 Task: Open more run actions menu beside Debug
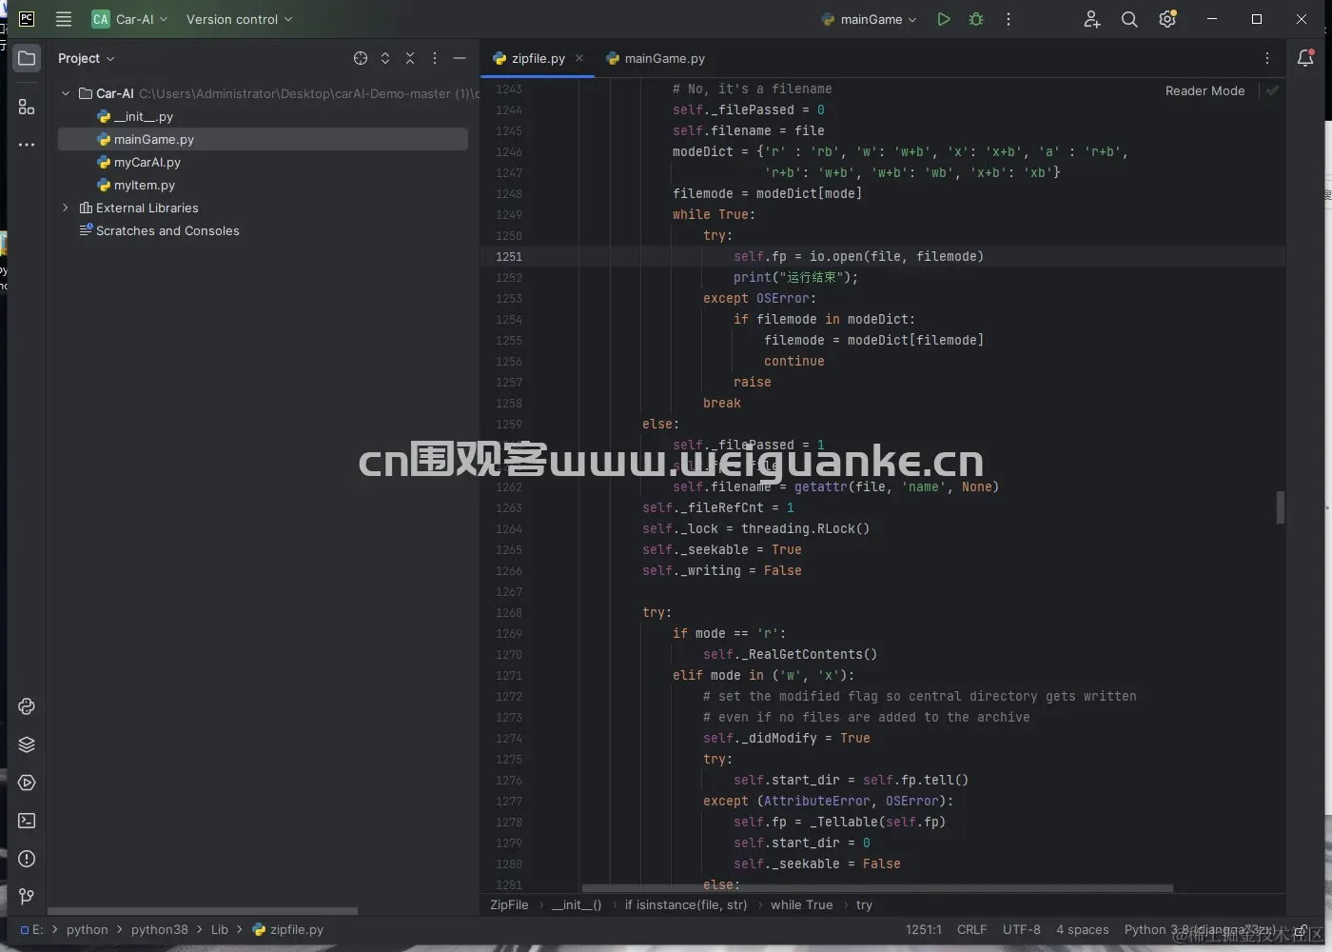click(1009, 19)
